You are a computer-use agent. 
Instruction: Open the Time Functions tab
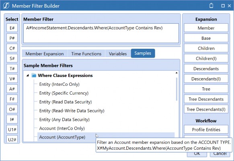pos(86,54)
